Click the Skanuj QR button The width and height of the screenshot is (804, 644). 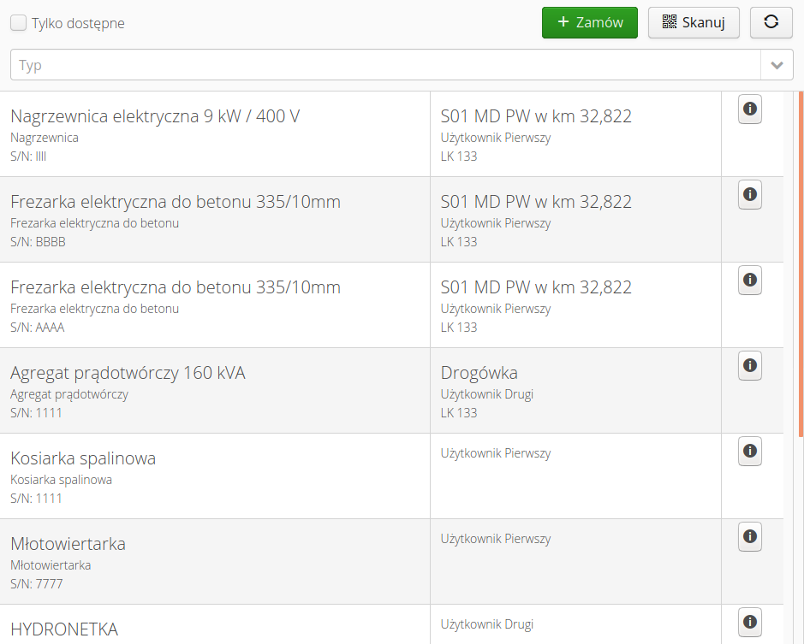click(x=693, y=23)
